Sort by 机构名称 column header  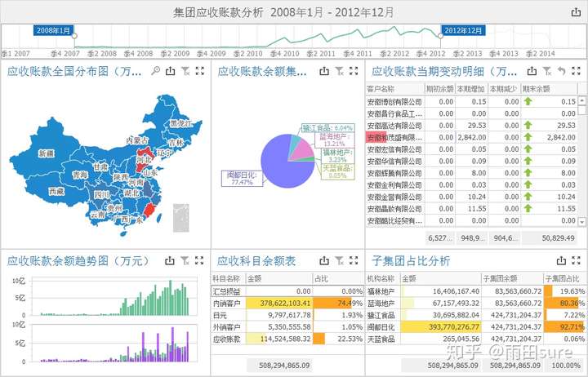383,278
